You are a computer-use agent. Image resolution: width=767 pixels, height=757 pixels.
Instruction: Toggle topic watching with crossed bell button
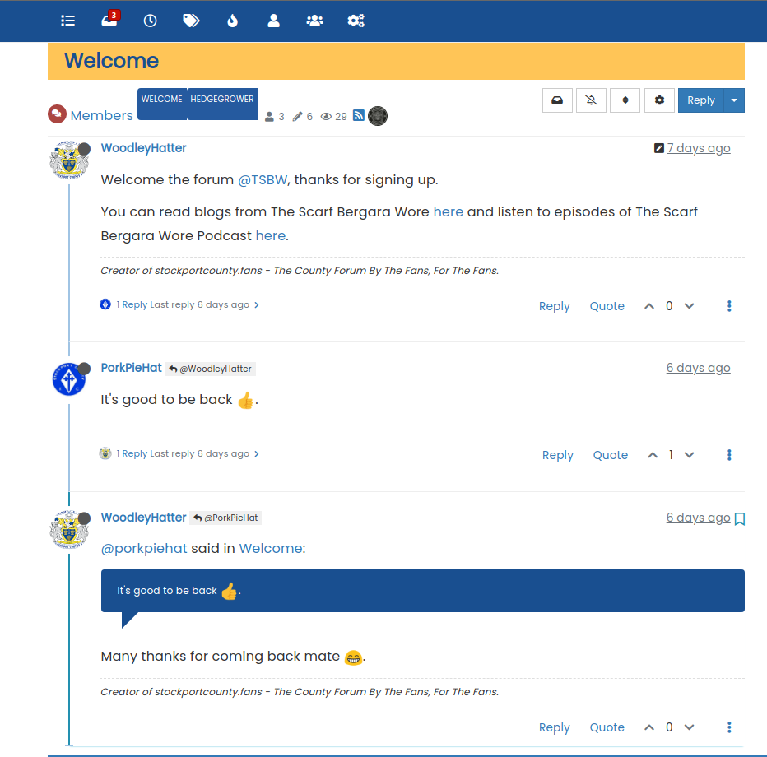tap(591, 100)
